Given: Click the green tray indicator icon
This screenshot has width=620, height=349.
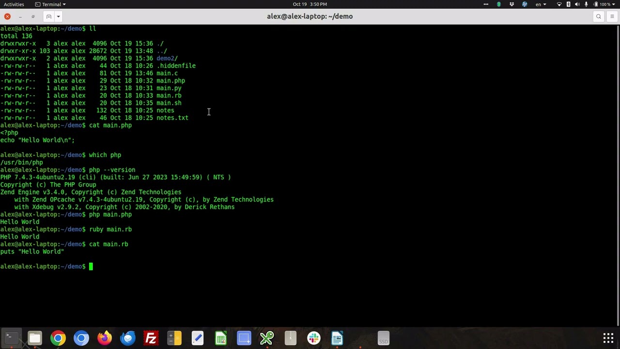Looking at the screenshot, I should 499,4.
